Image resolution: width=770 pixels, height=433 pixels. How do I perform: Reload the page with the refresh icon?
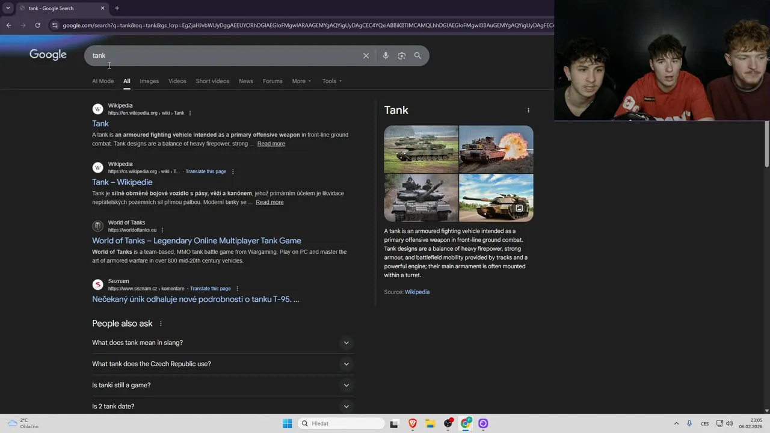(37, 25)
